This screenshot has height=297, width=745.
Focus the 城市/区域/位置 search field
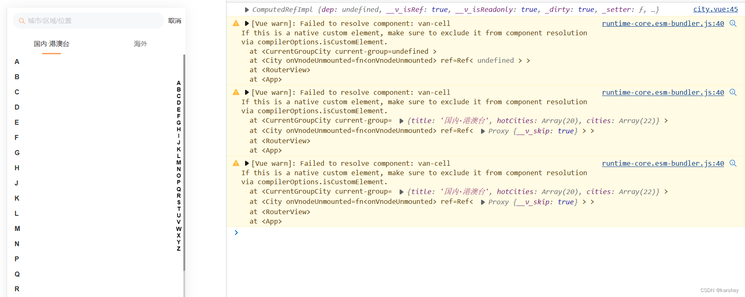click(89, 21)
